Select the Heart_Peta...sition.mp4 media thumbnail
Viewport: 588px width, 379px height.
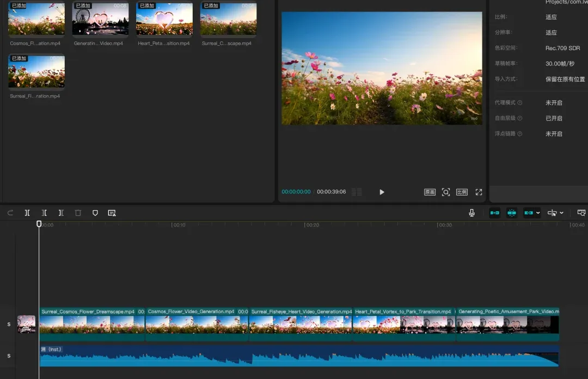click(164, 20)
